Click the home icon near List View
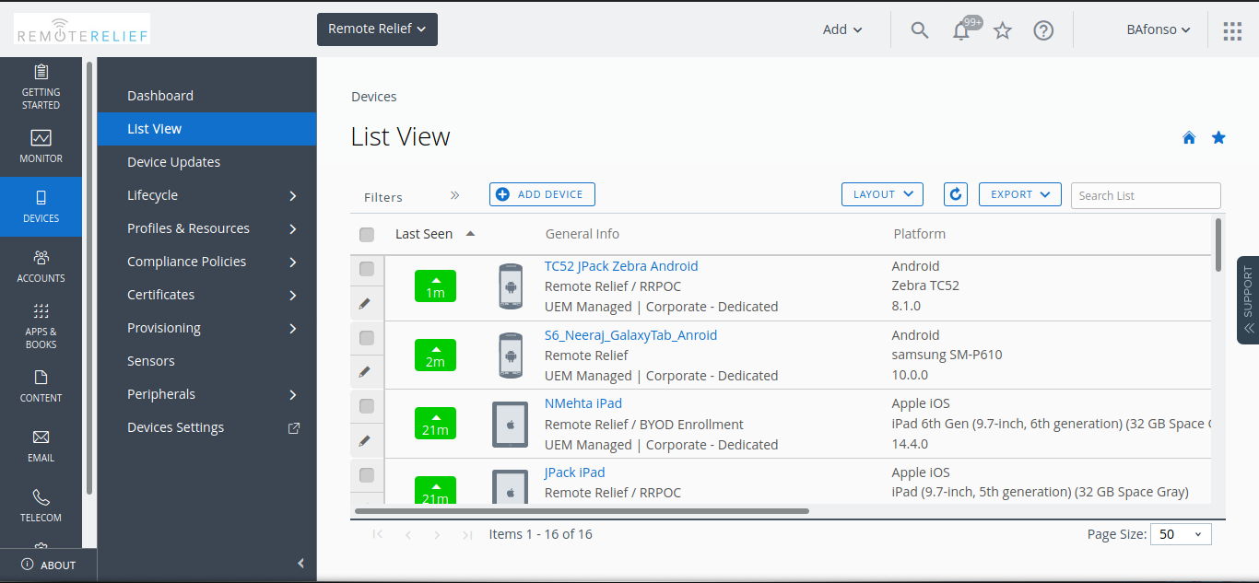This screenshot has width=1259, height=583. click(1189, 138)
